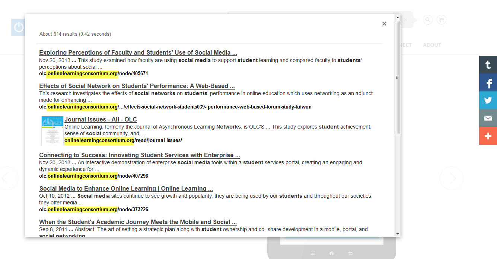Click the magnifier search icon in the header
This screenshot has width=497, height=259.
(428, 20)
